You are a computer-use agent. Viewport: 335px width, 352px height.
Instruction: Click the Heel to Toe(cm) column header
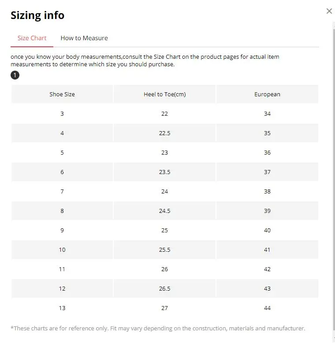(x=165, y=94)
